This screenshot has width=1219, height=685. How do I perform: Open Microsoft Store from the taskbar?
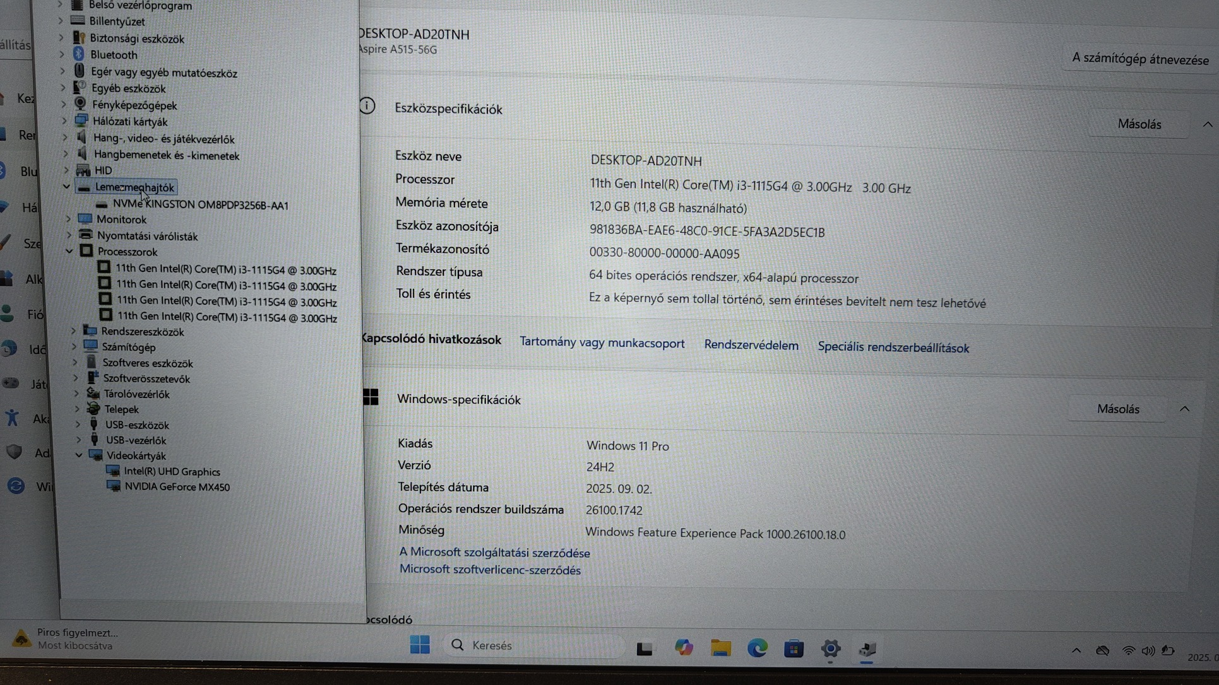[794, 648]
